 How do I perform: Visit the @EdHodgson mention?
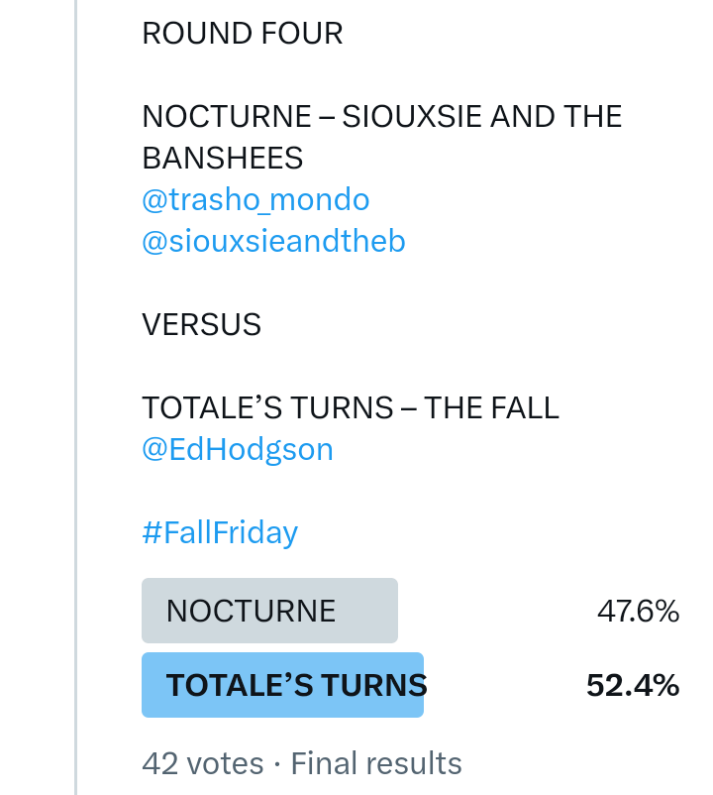coord(238,450)
